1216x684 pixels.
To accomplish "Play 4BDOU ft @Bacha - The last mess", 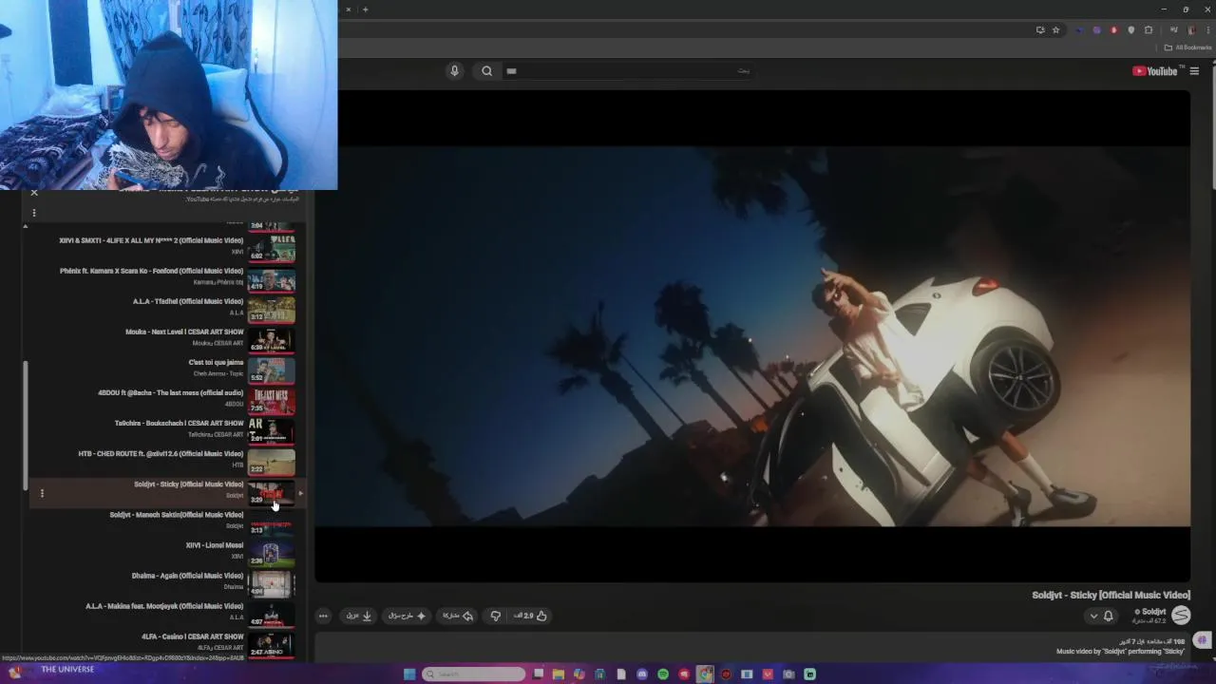I will click(171, 392).
